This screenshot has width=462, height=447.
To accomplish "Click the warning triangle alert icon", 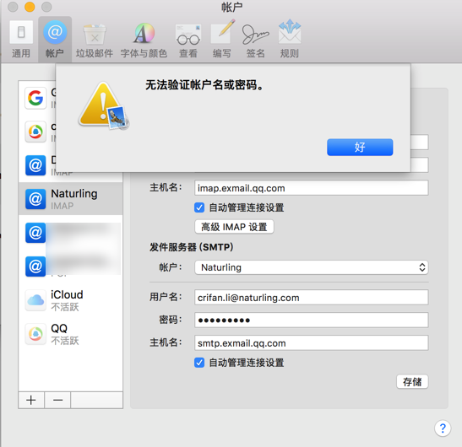I will 103,105.
